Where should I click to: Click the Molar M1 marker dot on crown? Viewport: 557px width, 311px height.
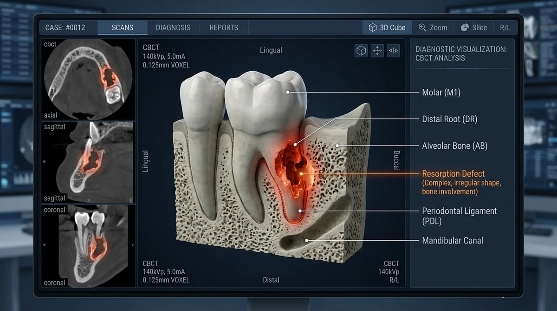(x=288, y=92)
